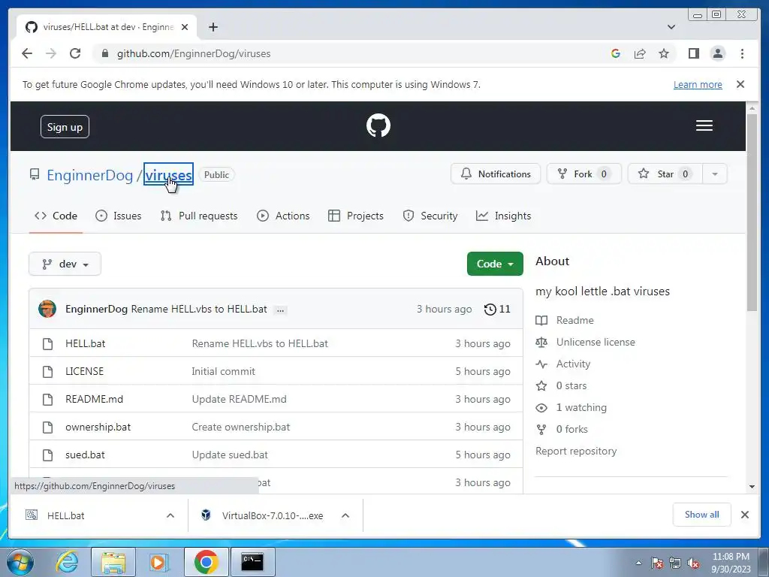Click the share page icon in address bar

tap(640, 53)
